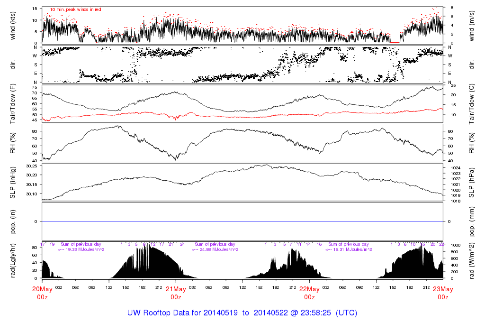Click the 19.33 MJoules/m^2 daily sum text
Image resolution: width=485 pixels, height=332 pixels.
pyautogui.click(x=81, y=249)
